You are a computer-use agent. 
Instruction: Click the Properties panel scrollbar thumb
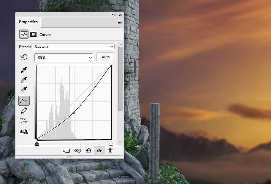[x=120, y=79]
